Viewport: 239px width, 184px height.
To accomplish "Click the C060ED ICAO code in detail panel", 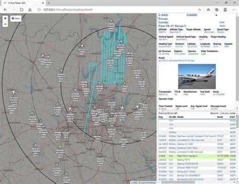I will (192, 15).
